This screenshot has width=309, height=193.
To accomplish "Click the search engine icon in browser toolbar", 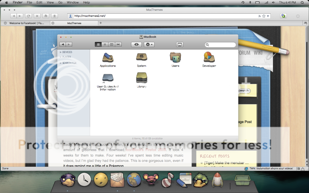I will click(x=283, y=16).
